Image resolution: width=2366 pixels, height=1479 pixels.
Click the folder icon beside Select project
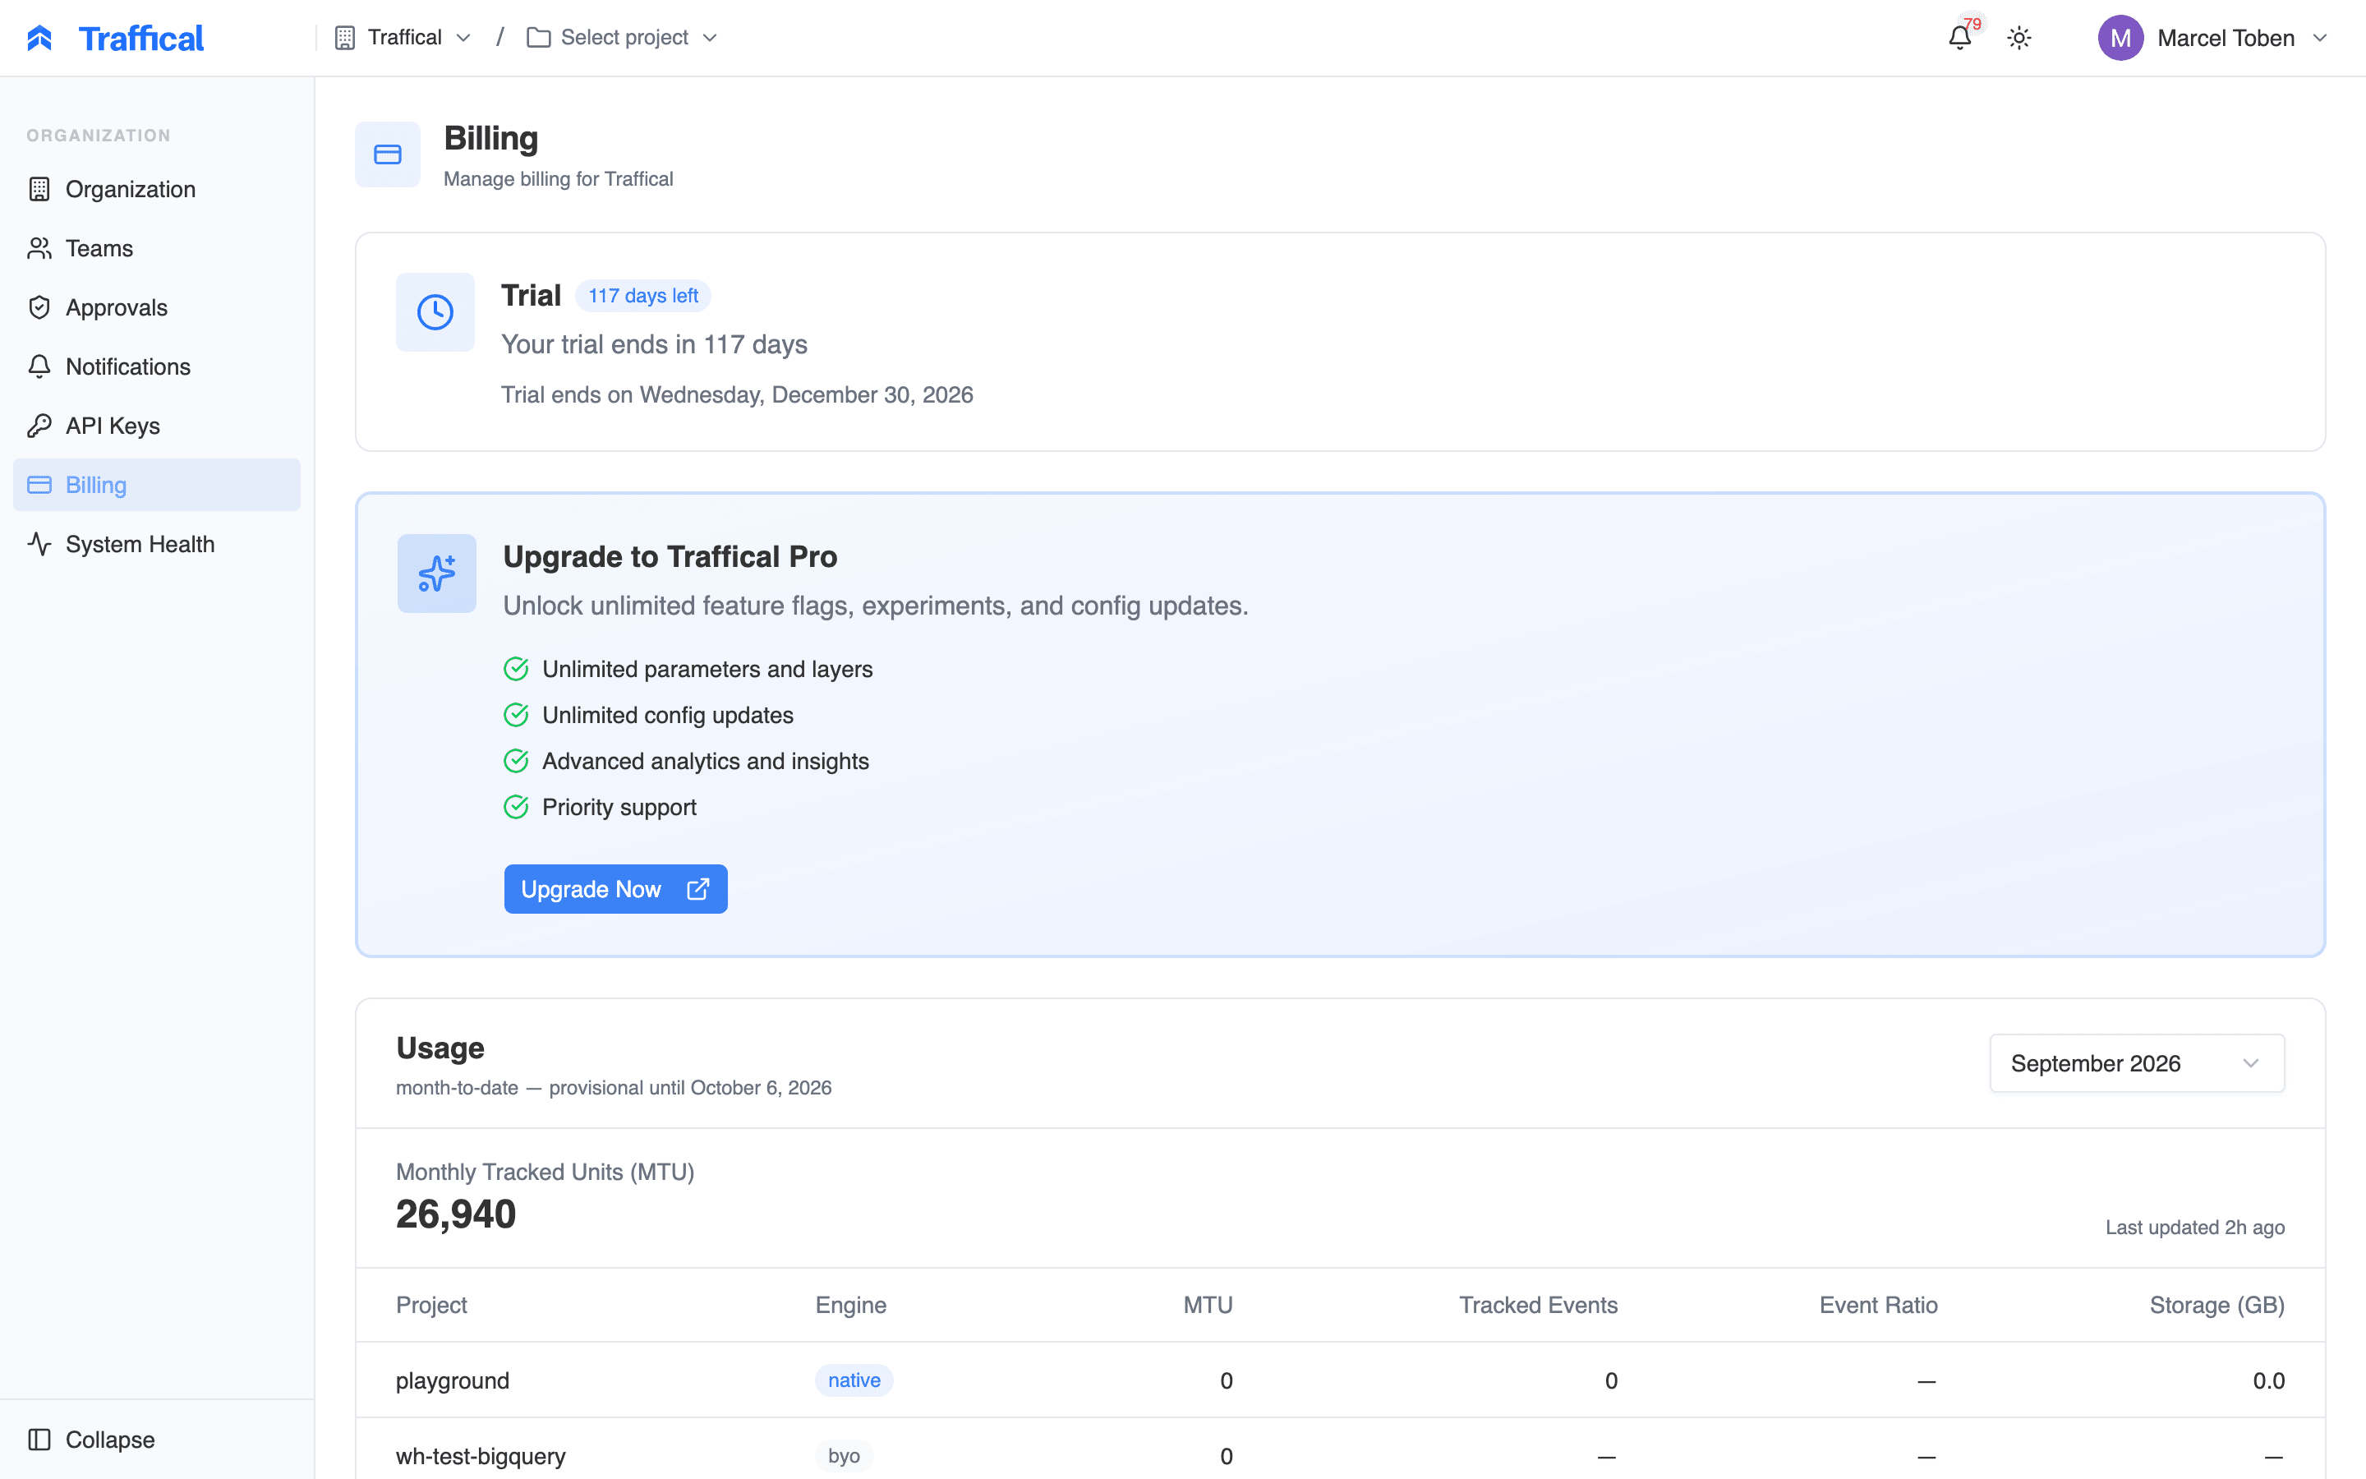pos(538,38)
